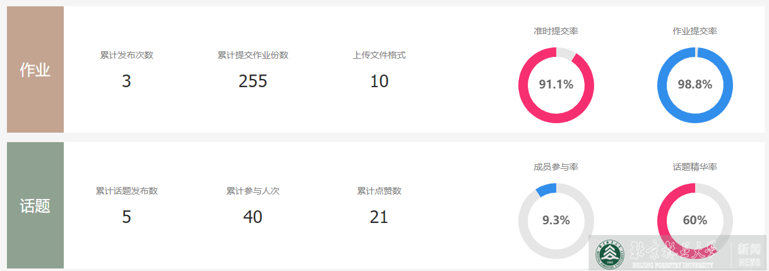
Task: Open the 累计参与人次 count 40
Action: coord(253,217)
